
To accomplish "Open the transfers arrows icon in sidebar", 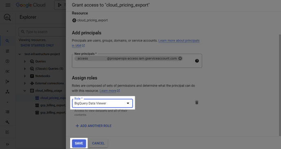I will (7, 51).
